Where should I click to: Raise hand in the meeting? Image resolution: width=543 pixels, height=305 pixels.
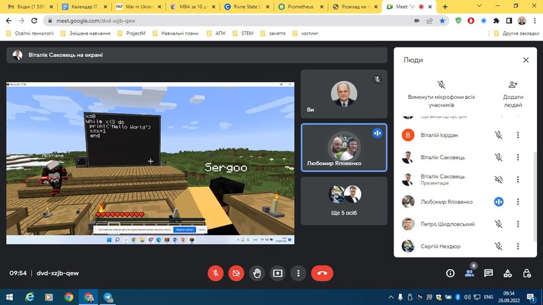pyautogui.click(x=257, y=273)
